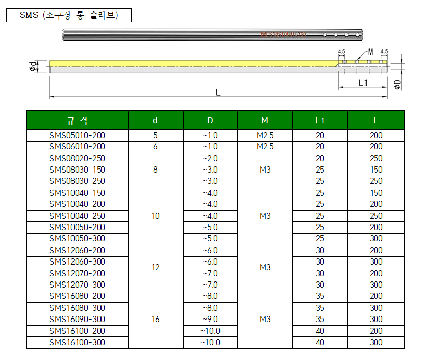Click the SMS05010-200 spec cell

(77, 135)
